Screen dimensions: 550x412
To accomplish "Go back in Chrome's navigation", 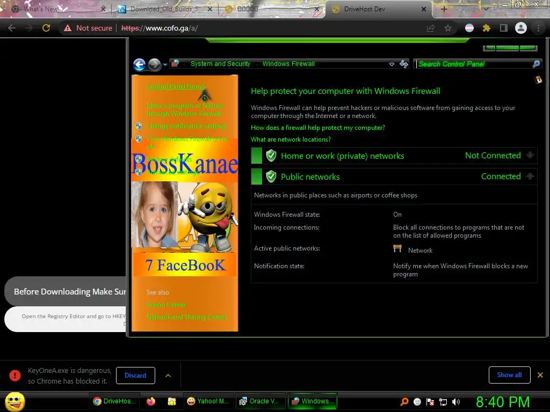I will [x=12, y=28].
